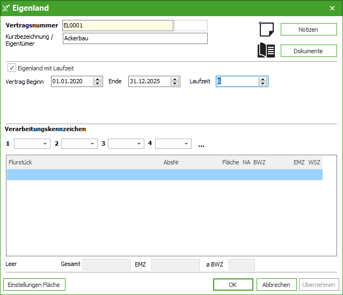The width and height of the screenshot is (343, 295).
Task: Click the Eigenland window title icon
Action: [6, 8]
